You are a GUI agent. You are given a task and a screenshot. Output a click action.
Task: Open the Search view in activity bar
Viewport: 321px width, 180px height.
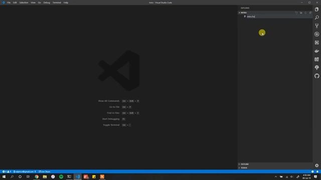tap(316, 17)
